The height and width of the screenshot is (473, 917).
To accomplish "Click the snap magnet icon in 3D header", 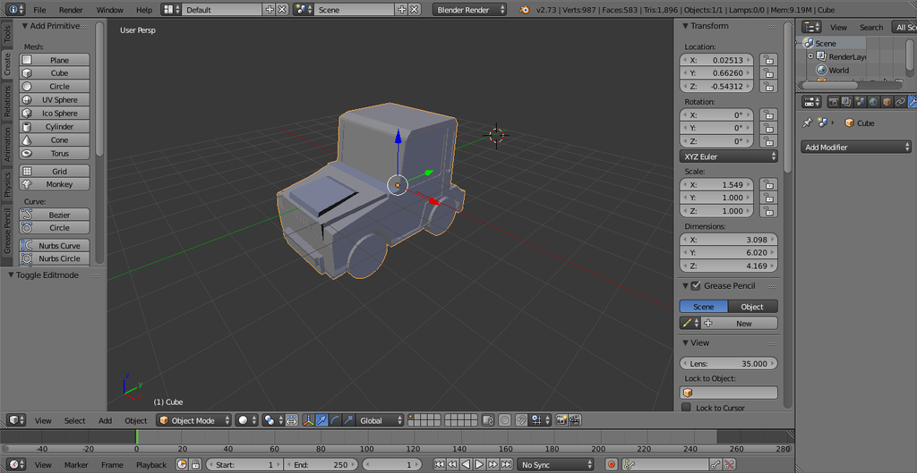I will pos(521,420).
